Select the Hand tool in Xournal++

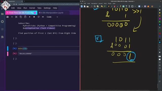(148, 6)
